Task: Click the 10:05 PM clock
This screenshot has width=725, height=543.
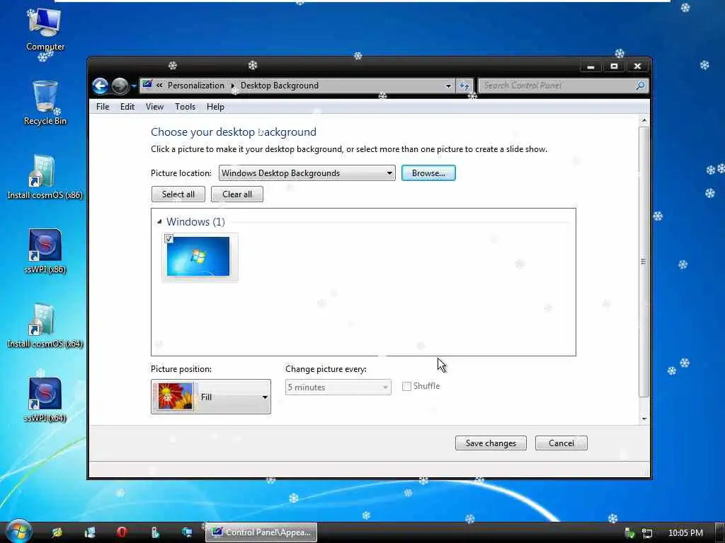Action: point(685,533)
